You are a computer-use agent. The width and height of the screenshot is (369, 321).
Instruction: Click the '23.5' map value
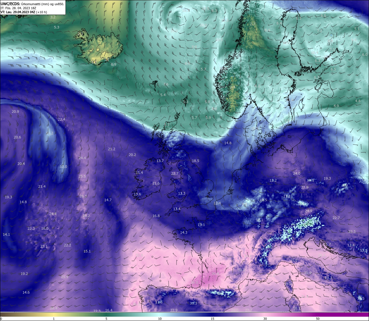[x=352, y=232]
